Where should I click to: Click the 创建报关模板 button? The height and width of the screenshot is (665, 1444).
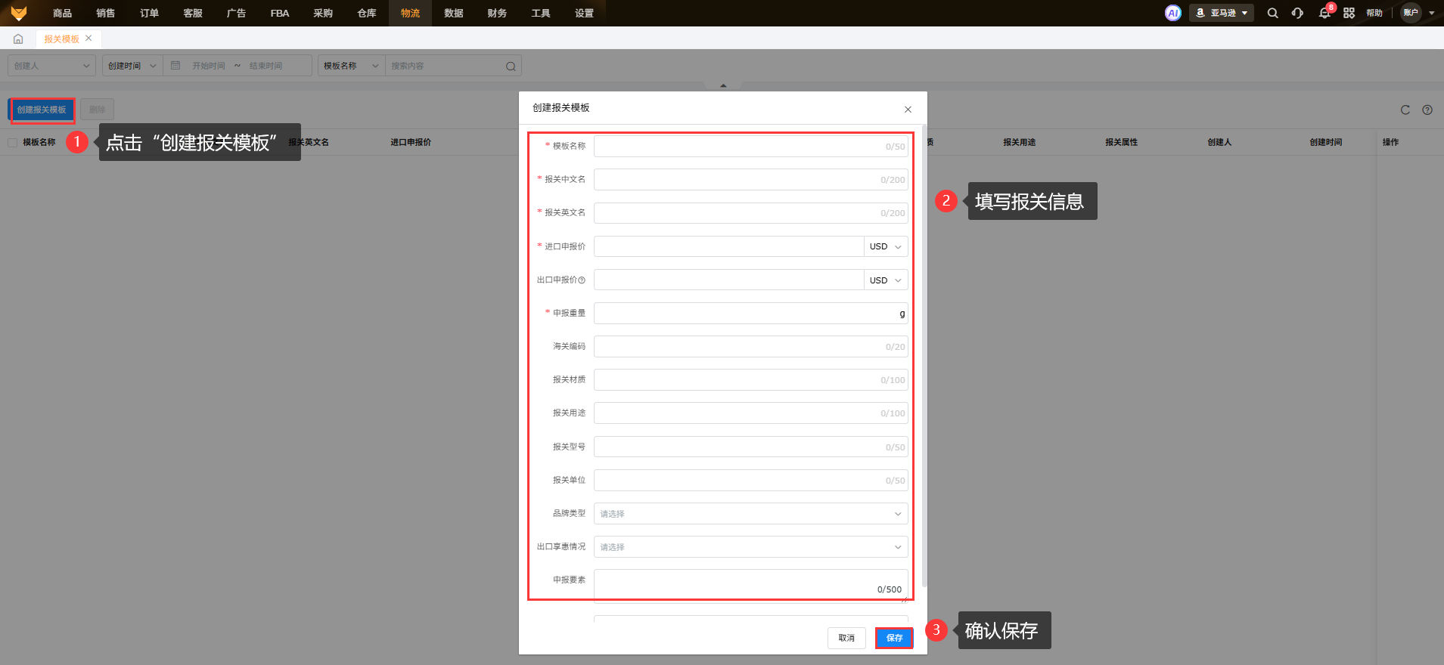point(42,110)
